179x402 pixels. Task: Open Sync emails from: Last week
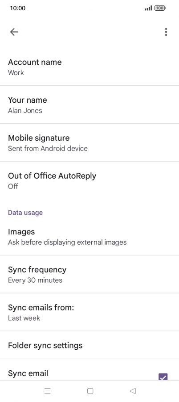pyautogui.click(x=89, y=312)
